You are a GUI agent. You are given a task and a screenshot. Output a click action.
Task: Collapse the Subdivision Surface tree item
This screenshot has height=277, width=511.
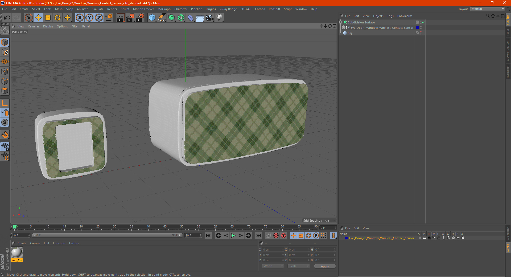(340, 22)
